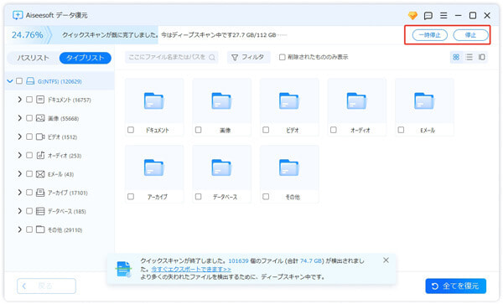Image resolution: width=503 pixels, height=304 pixels.
Task: Click the Eメール envelope icon in sidebar
Action: tap(40, 174)
